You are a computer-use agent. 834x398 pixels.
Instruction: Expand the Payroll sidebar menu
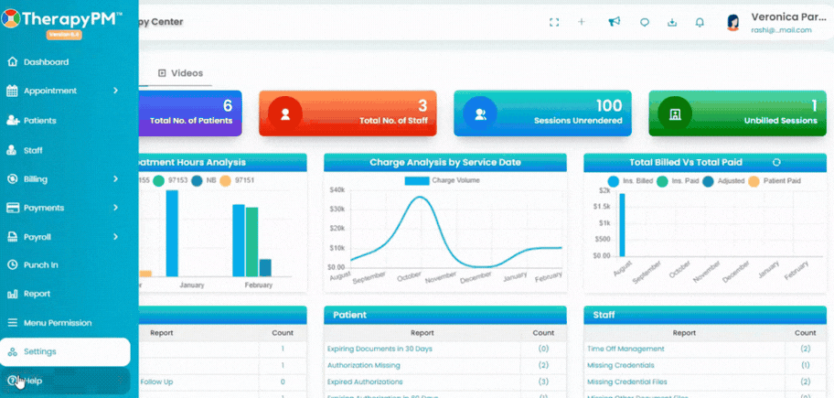click(65, 237)
